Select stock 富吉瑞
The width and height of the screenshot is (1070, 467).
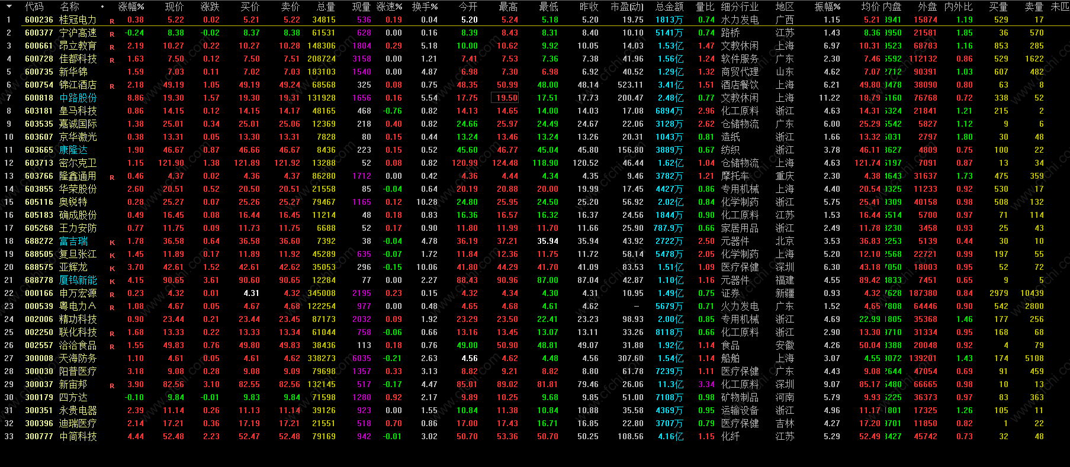coord(73,241)
